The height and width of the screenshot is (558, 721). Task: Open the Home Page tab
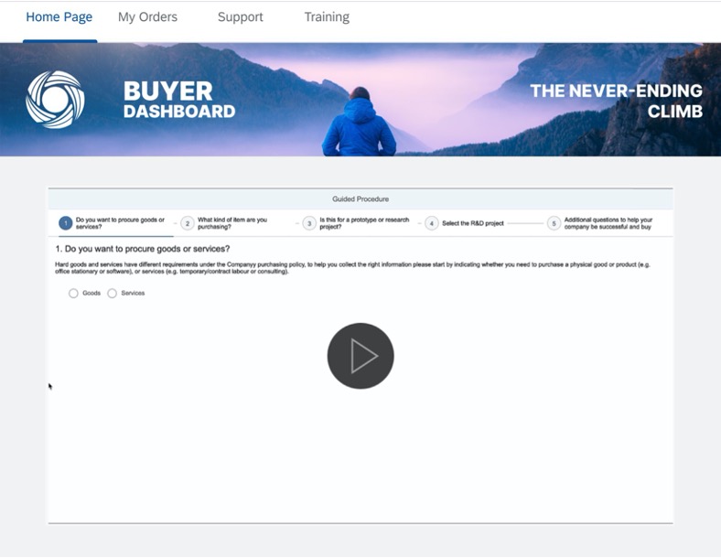click(59, 17)
